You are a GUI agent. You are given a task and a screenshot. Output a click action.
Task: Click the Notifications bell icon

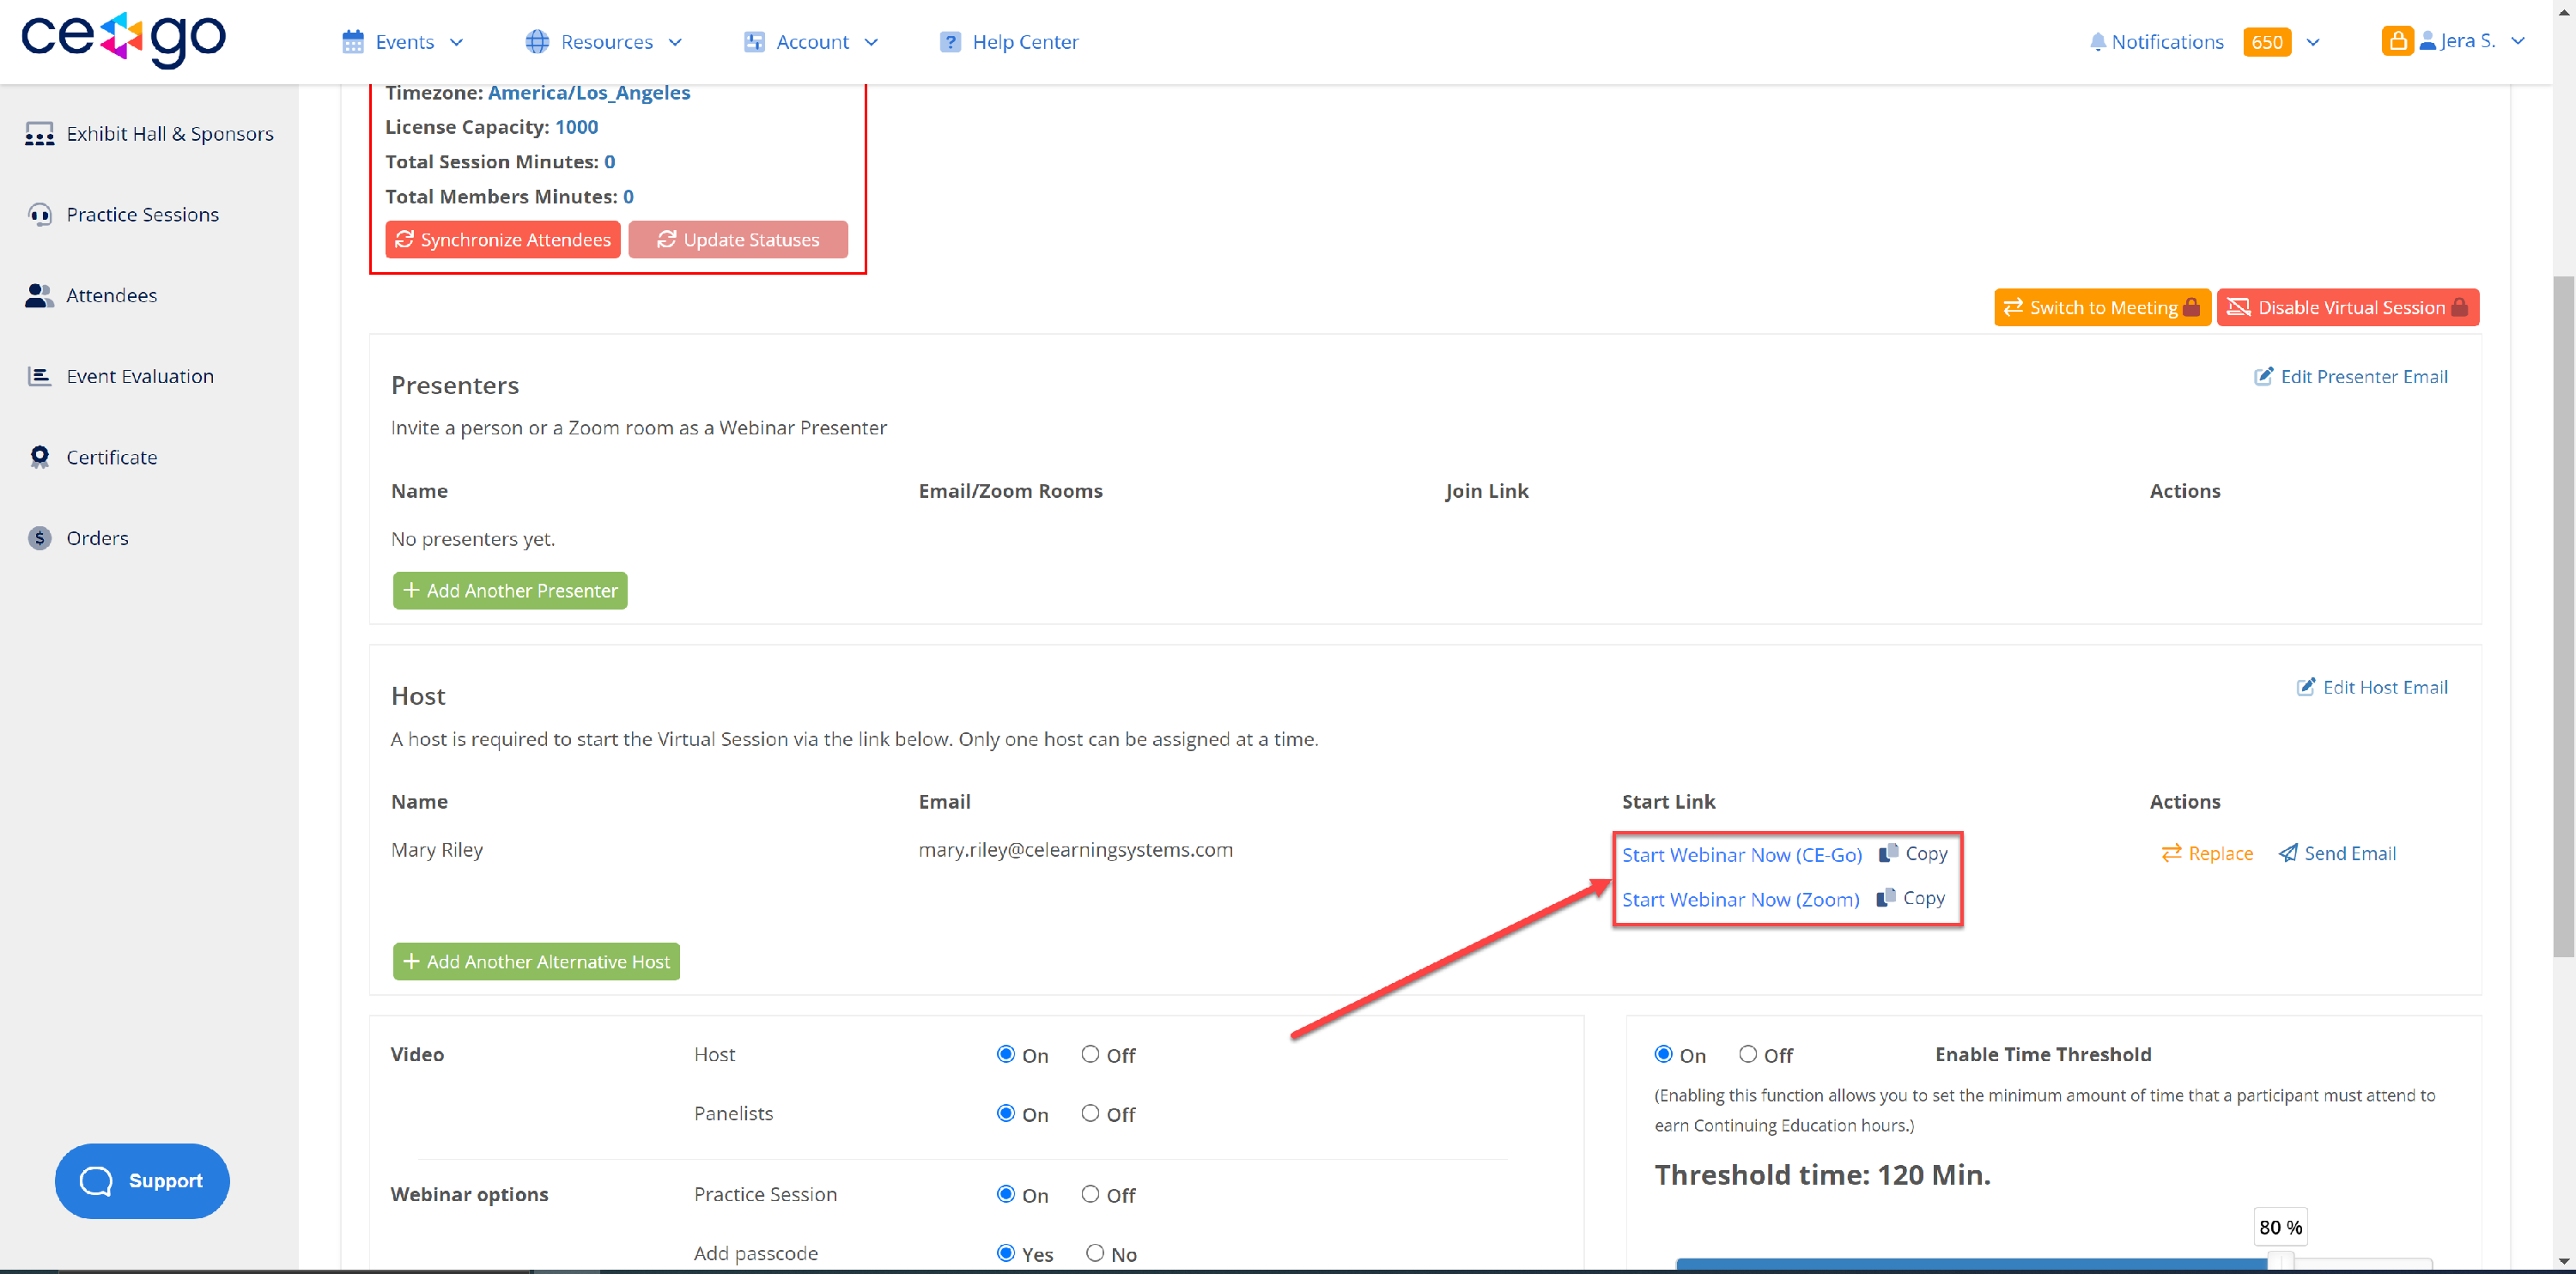pyautogui.click(x=2097, y=42)
